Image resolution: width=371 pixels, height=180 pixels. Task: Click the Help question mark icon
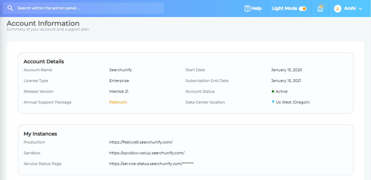(x=247, y=8)
